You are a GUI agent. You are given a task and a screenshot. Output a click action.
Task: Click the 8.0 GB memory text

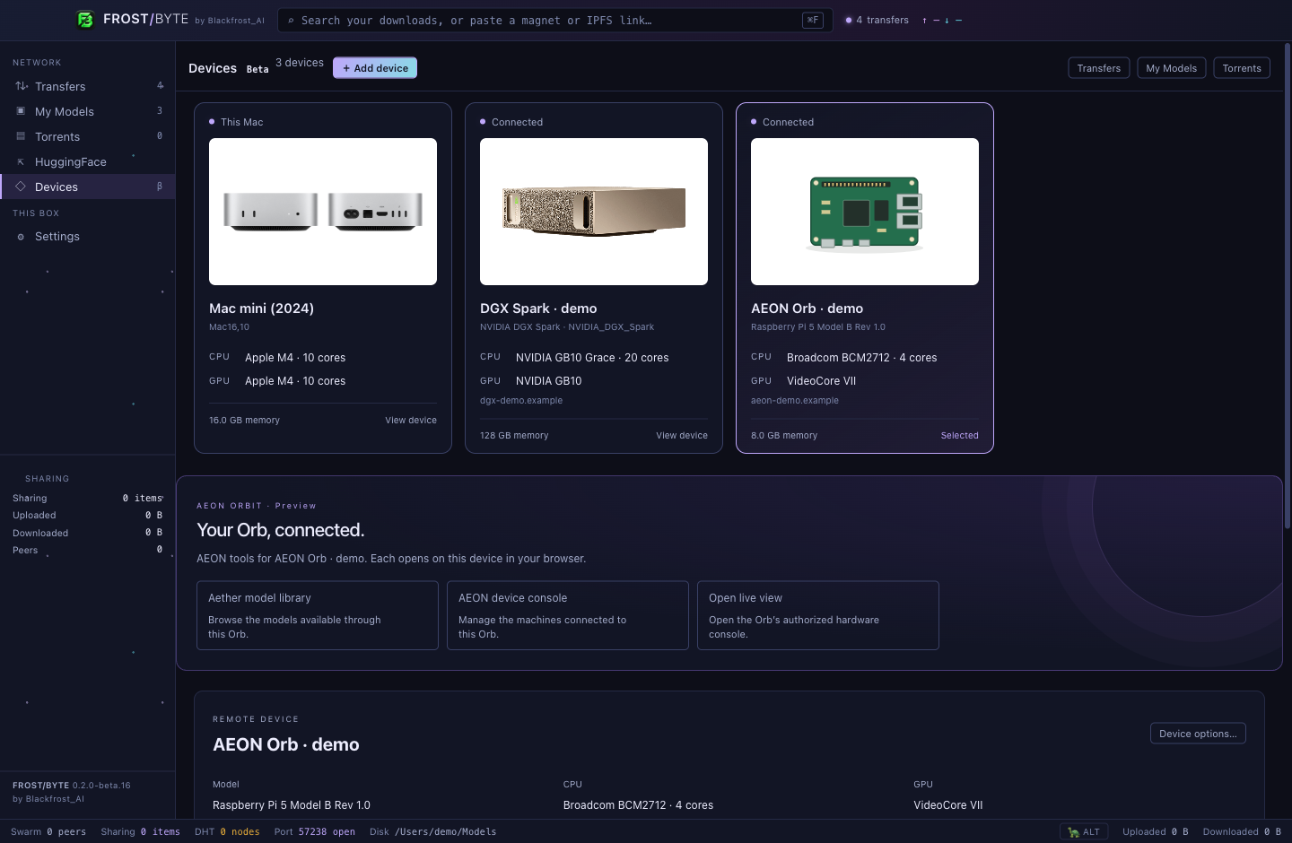pyautogui.click(x=784, y=435)
